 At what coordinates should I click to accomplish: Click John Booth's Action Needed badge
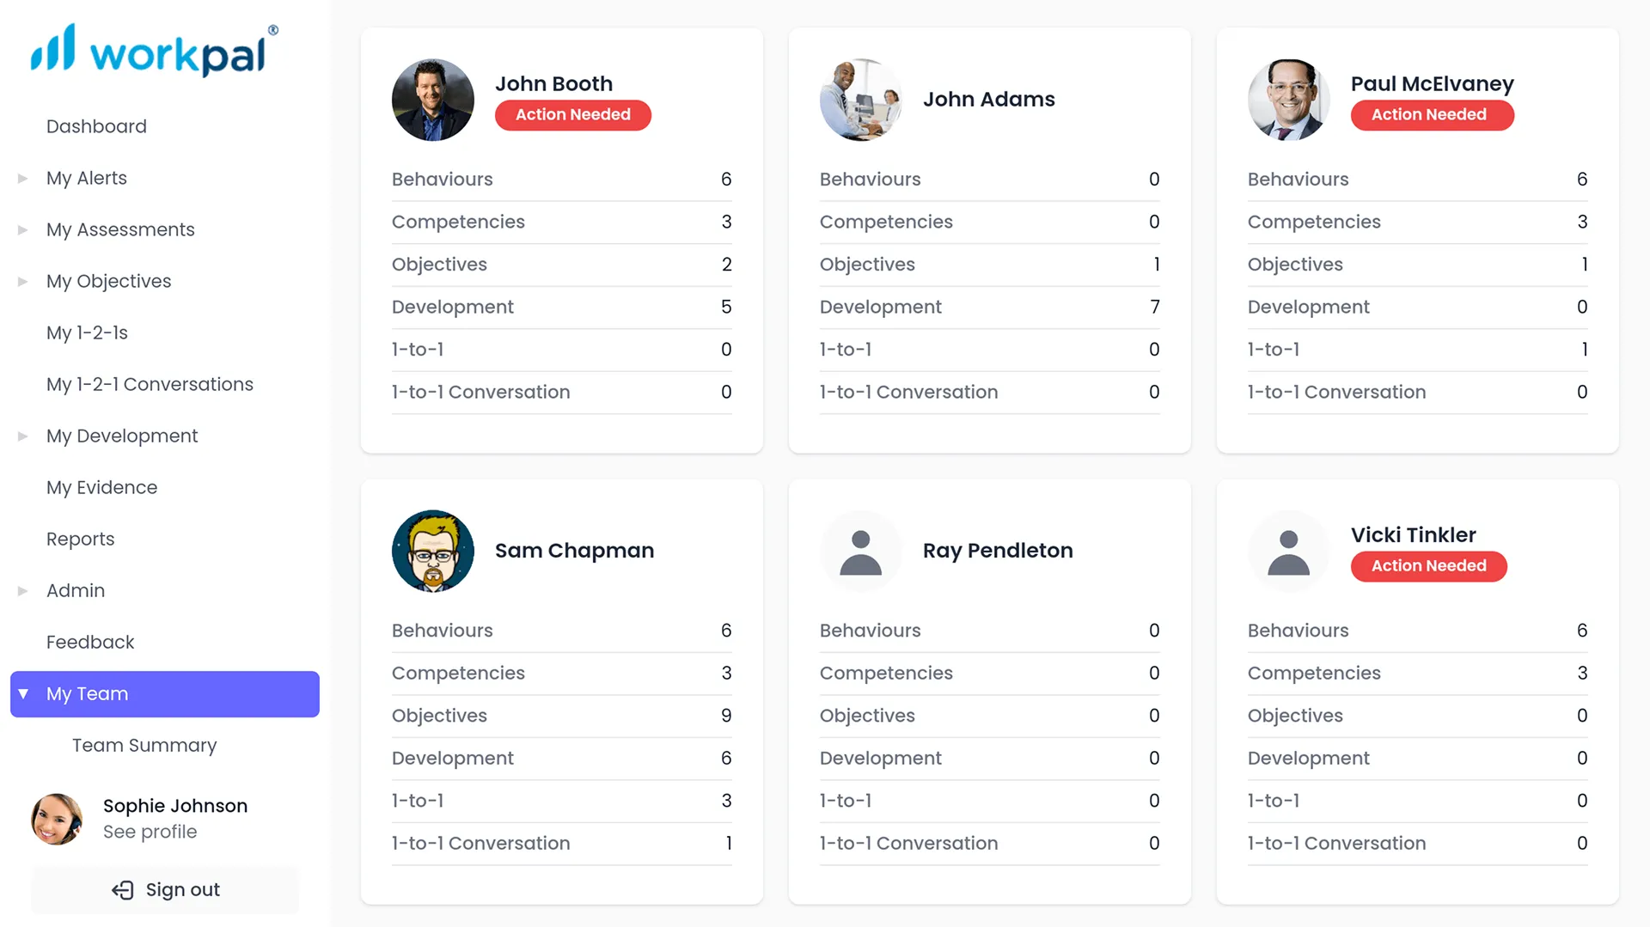click(x=573, y=115)
